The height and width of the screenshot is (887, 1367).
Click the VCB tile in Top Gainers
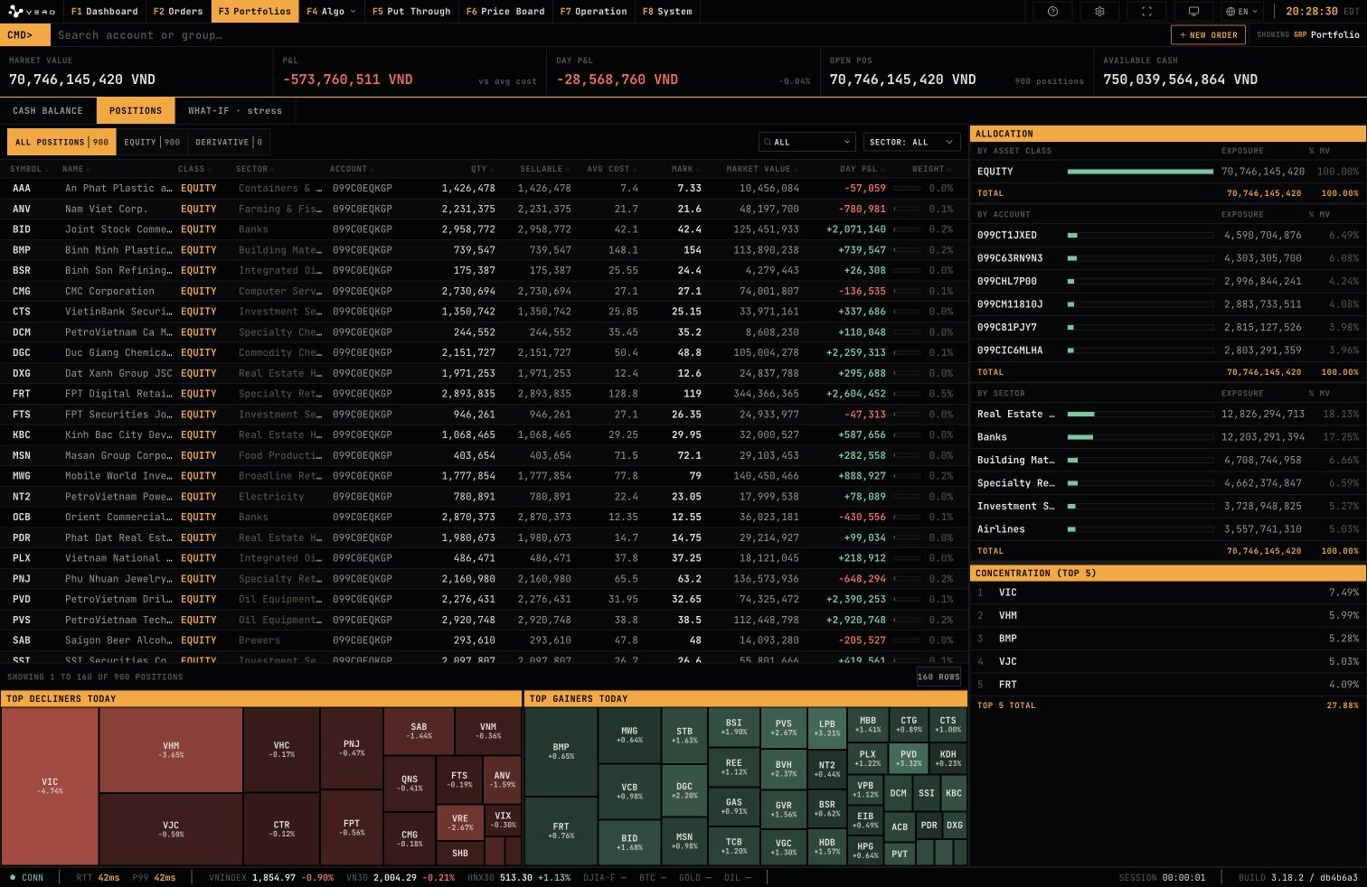tap(629, 791)
